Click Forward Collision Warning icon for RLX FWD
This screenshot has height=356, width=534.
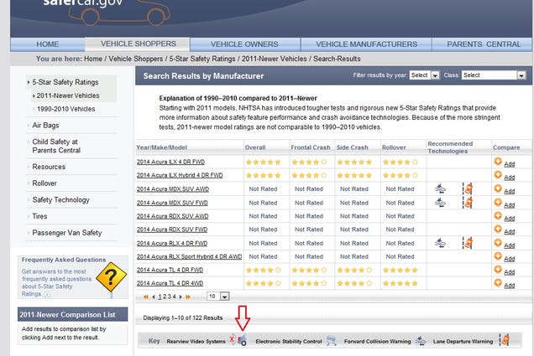(440, 243)
